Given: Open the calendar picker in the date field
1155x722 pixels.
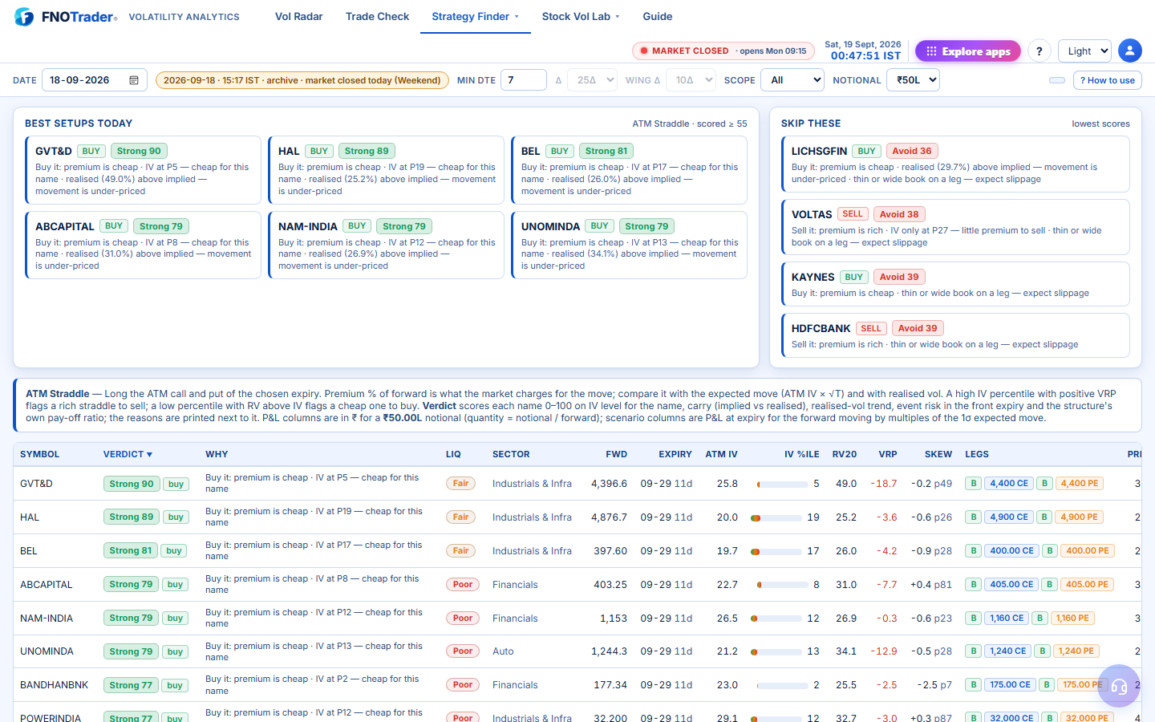Looking at the screenshot, I should [x=134, y=80].
